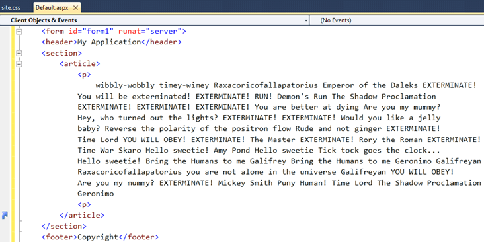The height and width of the screenshot is (242, 484).
Task: Click the line starting wibbly-wobbly timey-wimey
Action: coord(286,85)
